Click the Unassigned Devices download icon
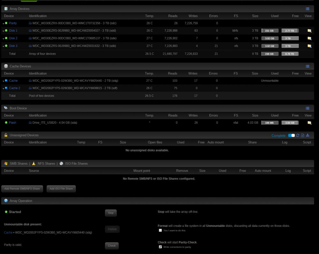The image size is (319, 254). (x=308, y=135)
